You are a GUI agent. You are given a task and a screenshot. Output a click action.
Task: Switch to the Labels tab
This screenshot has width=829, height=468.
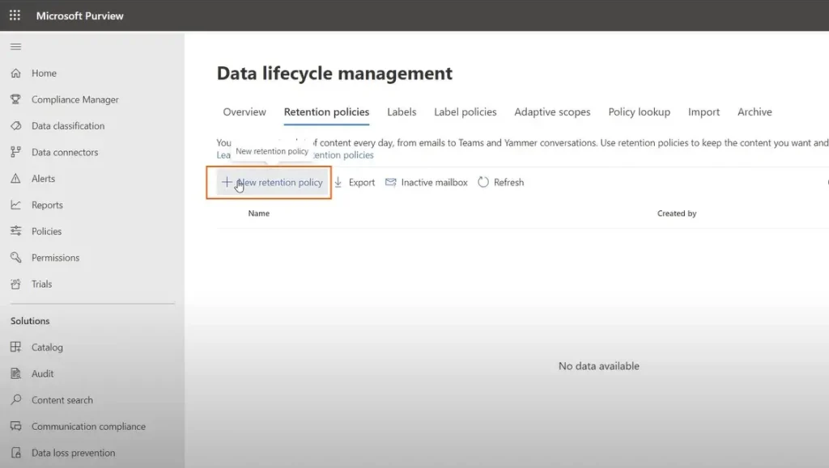click(x=402, y=112)
